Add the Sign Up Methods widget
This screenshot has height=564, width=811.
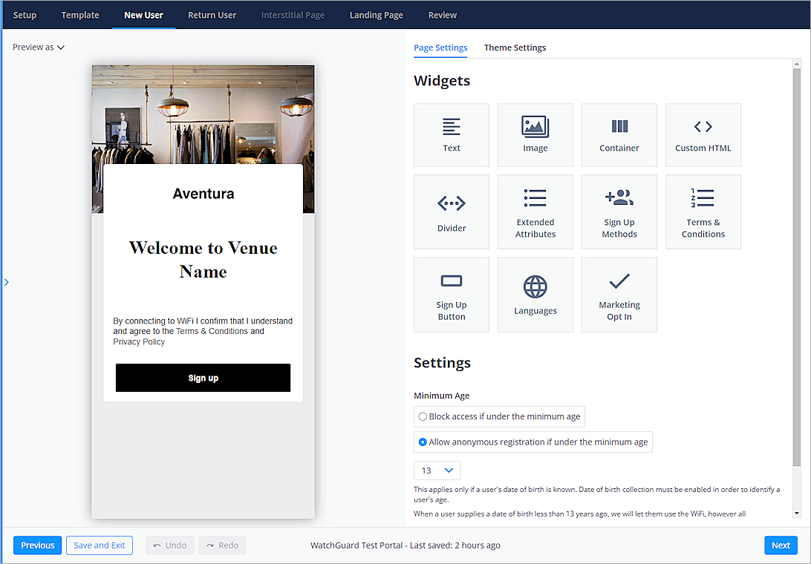pyautogui.click(x=619, y=211)
